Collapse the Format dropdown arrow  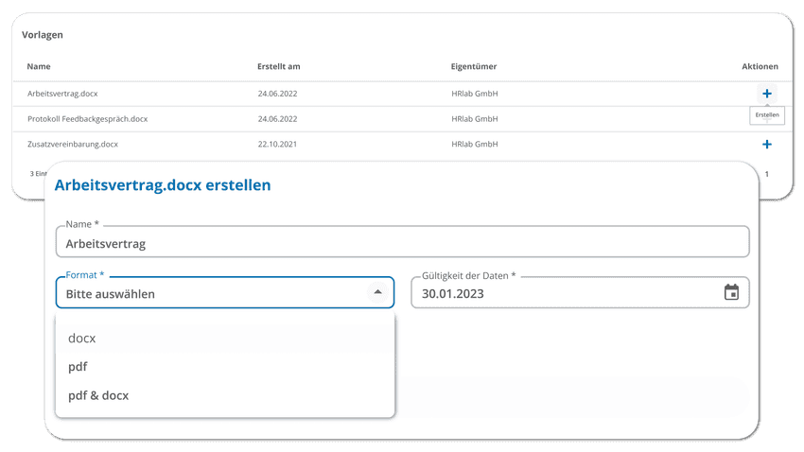coord(378,292)
